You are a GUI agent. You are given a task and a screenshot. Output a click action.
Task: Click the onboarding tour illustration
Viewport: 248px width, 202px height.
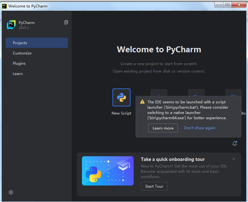[108, 171]
